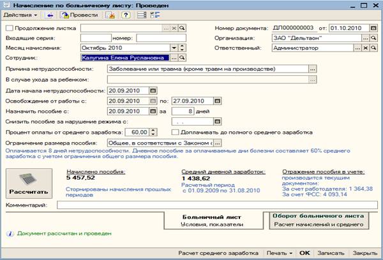Viewport: 383px width, 260px height.
Task: Toggle Доплачивать до полного среднего заработка
Action: pyautogui.click(x=175, y=132)
